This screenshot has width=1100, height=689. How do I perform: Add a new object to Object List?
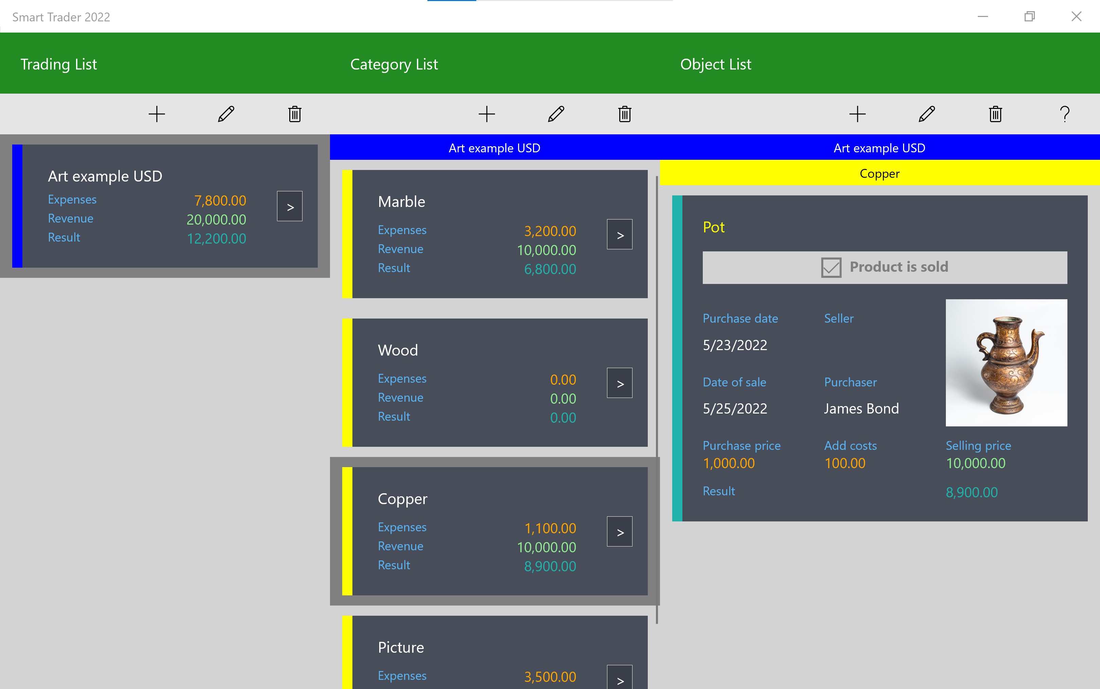857,114
